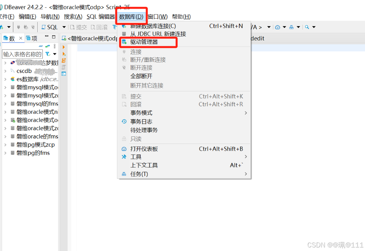Open the dashboard gauge icon in toolbar
This screenshot has width=365, height=251.
coord(277,27)
